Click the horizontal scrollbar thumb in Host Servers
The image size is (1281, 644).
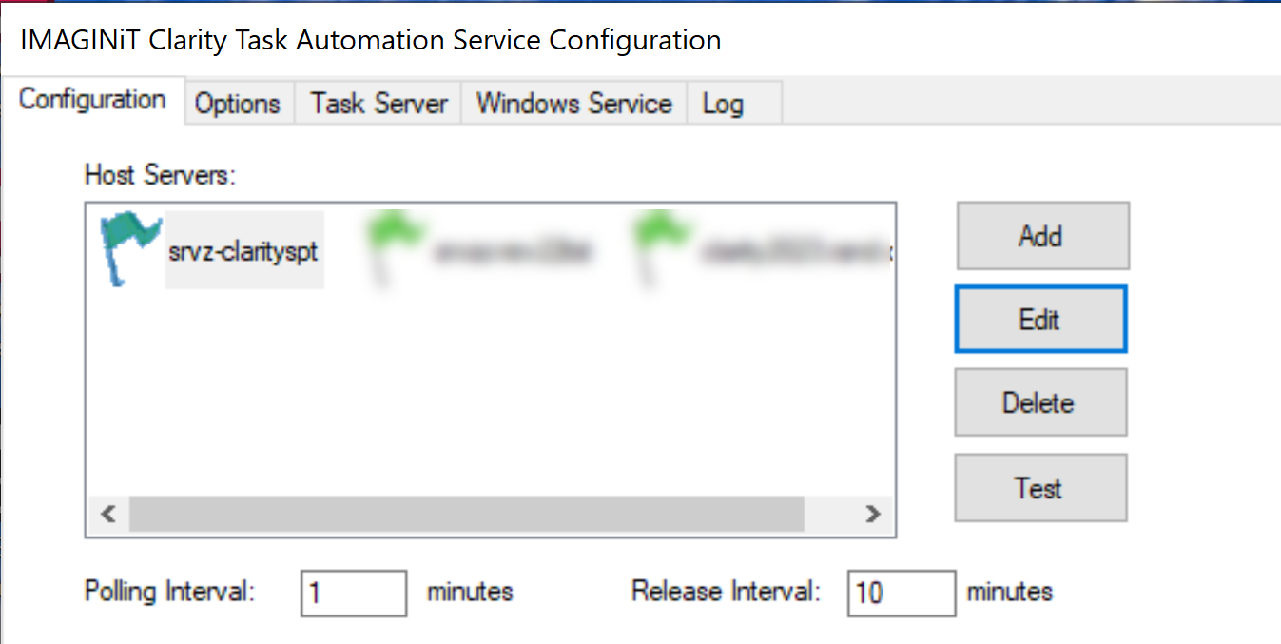pos(466,515)
